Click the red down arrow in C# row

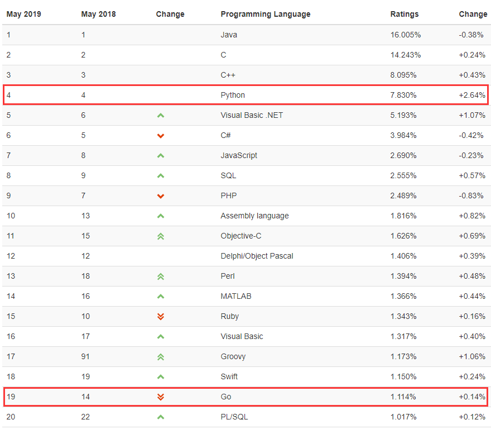161,136
